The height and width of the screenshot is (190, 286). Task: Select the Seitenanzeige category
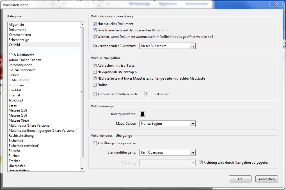(44, 40)
